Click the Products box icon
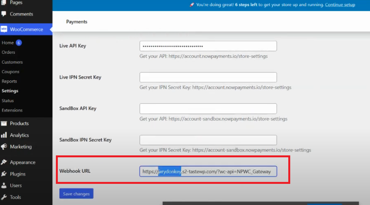The image size is (370, 205). pos(4,123)
